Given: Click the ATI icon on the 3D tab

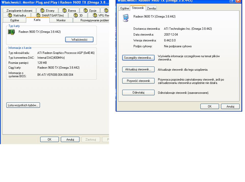Looking at the screenshot, I should (x=76, y=15).
